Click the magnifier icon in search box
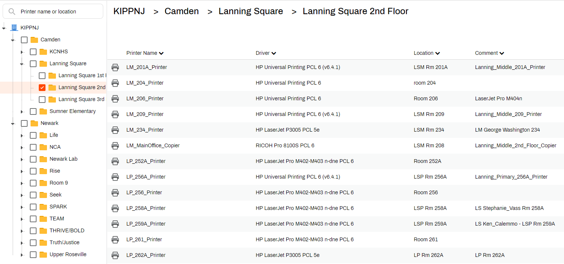Viewport: 564px width, 264px height. (12, 12)
